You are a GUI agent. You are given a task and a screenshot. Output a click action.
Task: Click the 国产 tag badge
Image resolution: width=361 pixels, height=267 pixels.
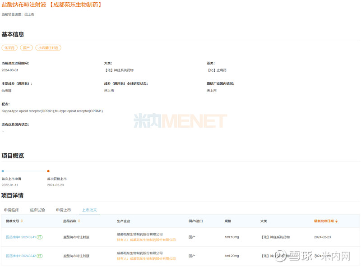(27, 48)
